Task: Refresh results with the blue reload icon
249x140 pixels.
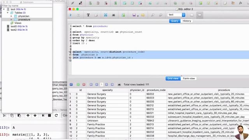Action: click(71, 85)
